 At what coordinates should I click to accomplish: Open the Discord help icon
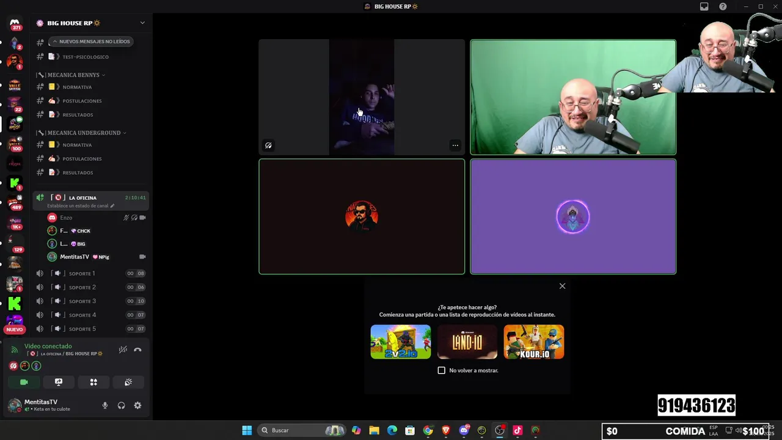tap(723, 7)
